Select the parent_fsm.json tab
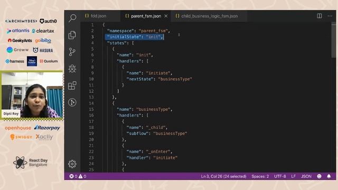This screenshot has width=338, height=190. pyautogui.click(x=146, y=16)
